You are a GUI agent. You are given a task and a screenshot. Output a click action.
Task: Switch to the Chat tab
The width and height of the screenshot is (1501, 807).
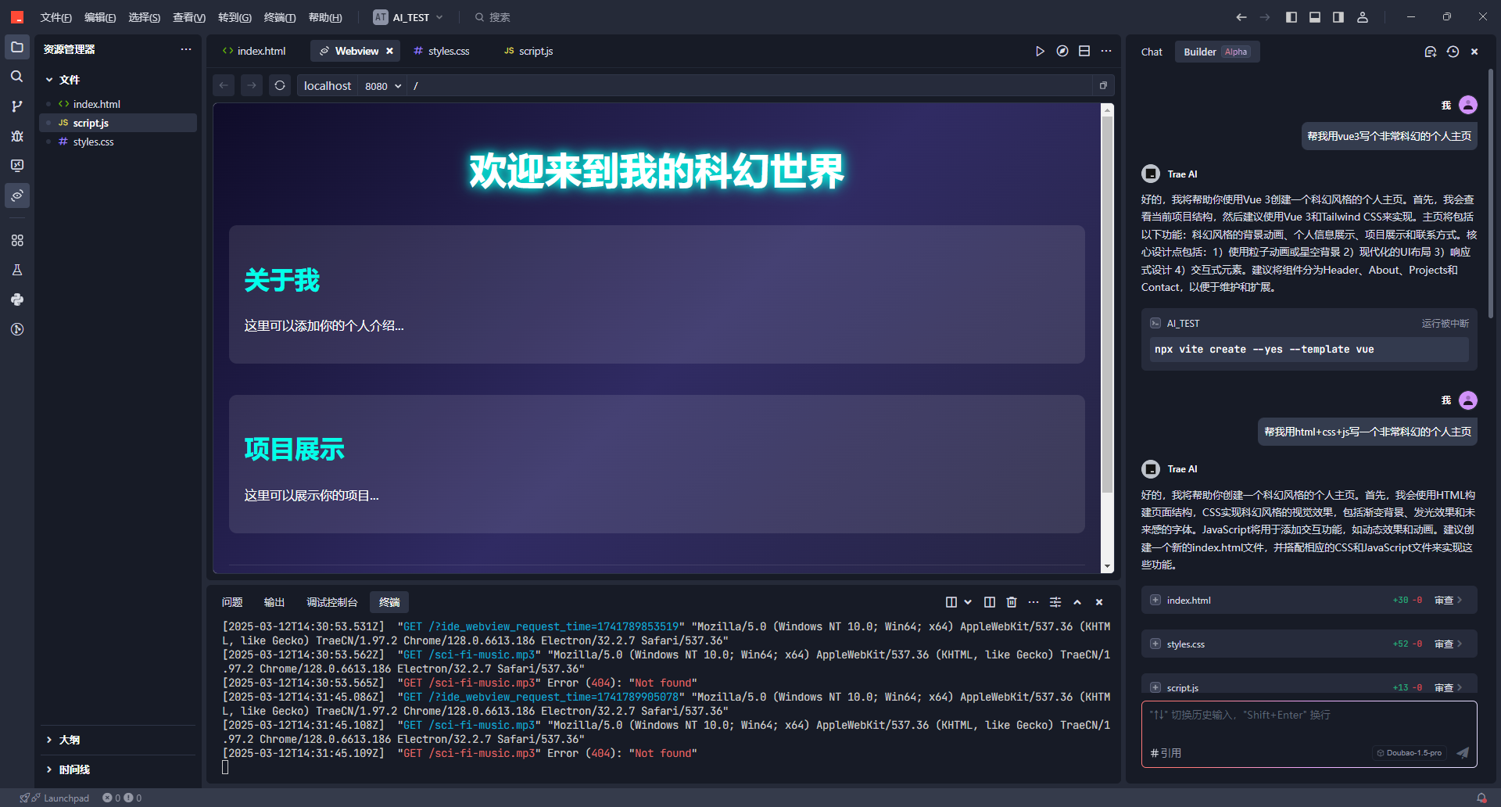click(1152, 52)
